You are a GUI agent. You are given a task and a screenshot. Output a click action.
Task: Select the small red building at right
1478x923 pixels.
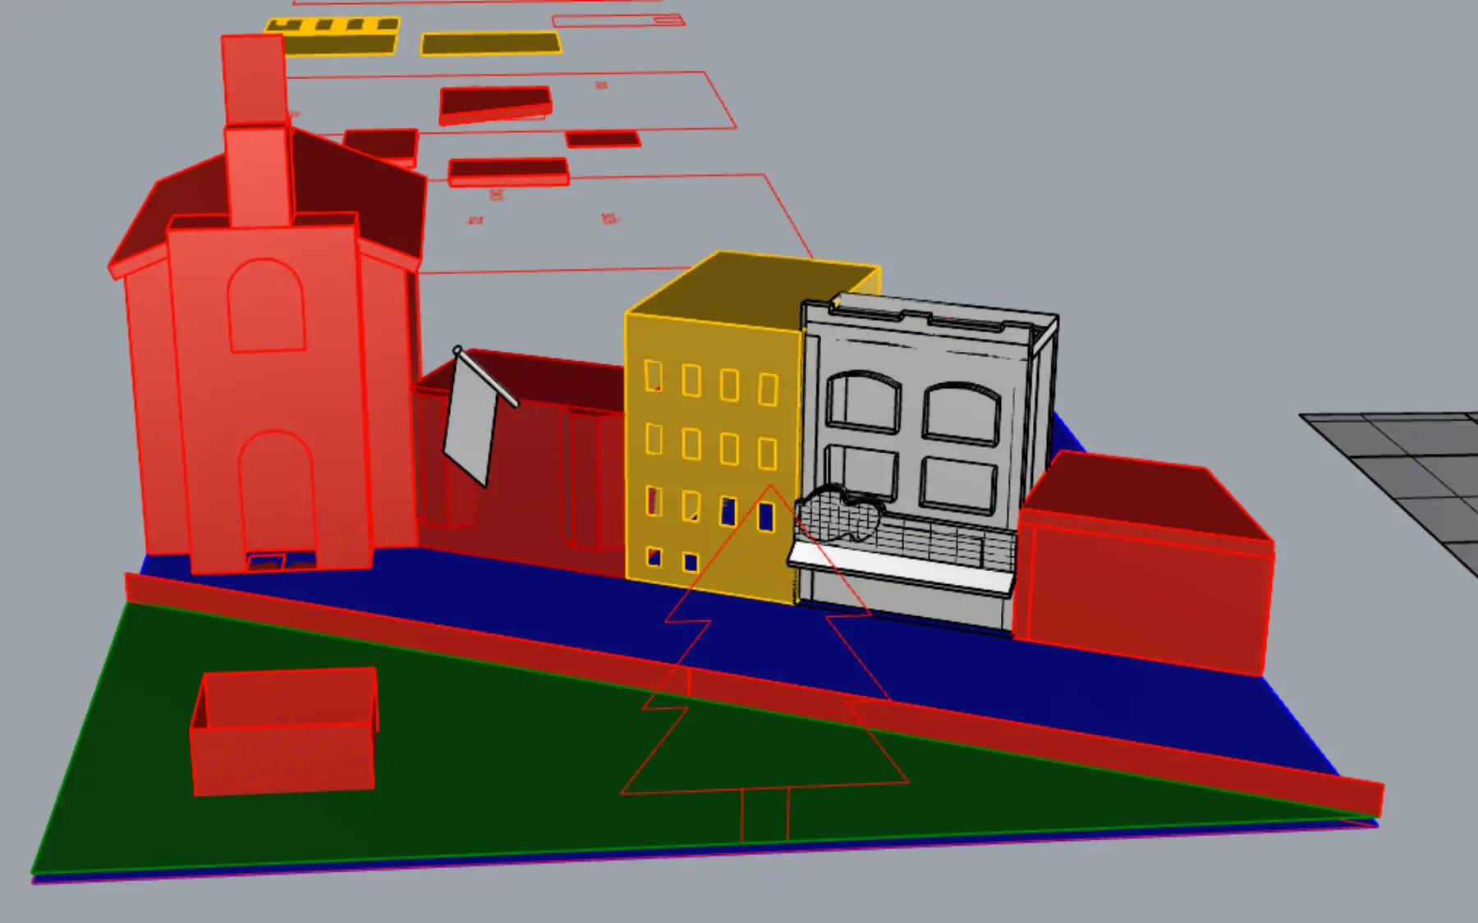(1145, 563)
